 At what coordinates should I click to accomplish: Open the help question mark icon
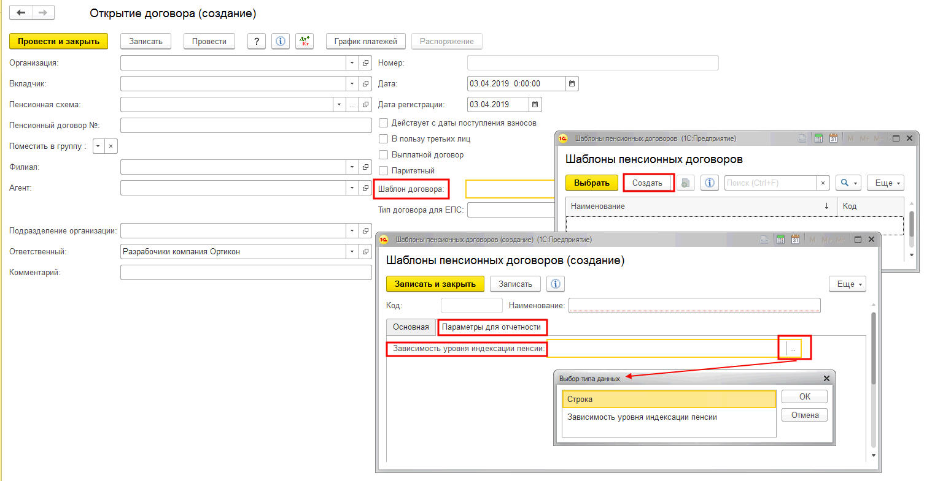coord(256,41)
